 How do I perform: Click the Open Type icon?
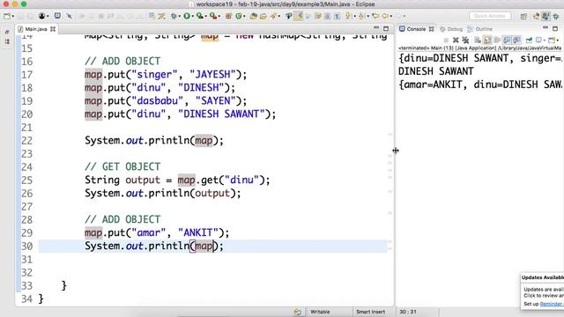(253, 16)
